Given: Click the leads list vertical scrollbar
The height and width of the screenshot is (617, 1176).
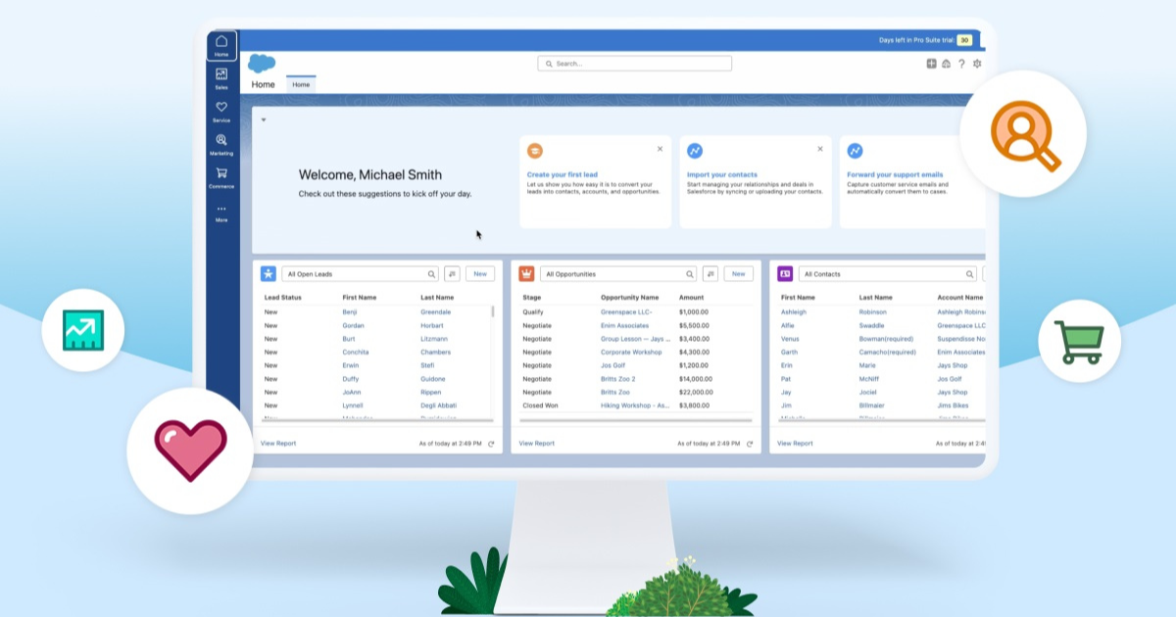Looking at the screenshot, I should click(492, 311).
